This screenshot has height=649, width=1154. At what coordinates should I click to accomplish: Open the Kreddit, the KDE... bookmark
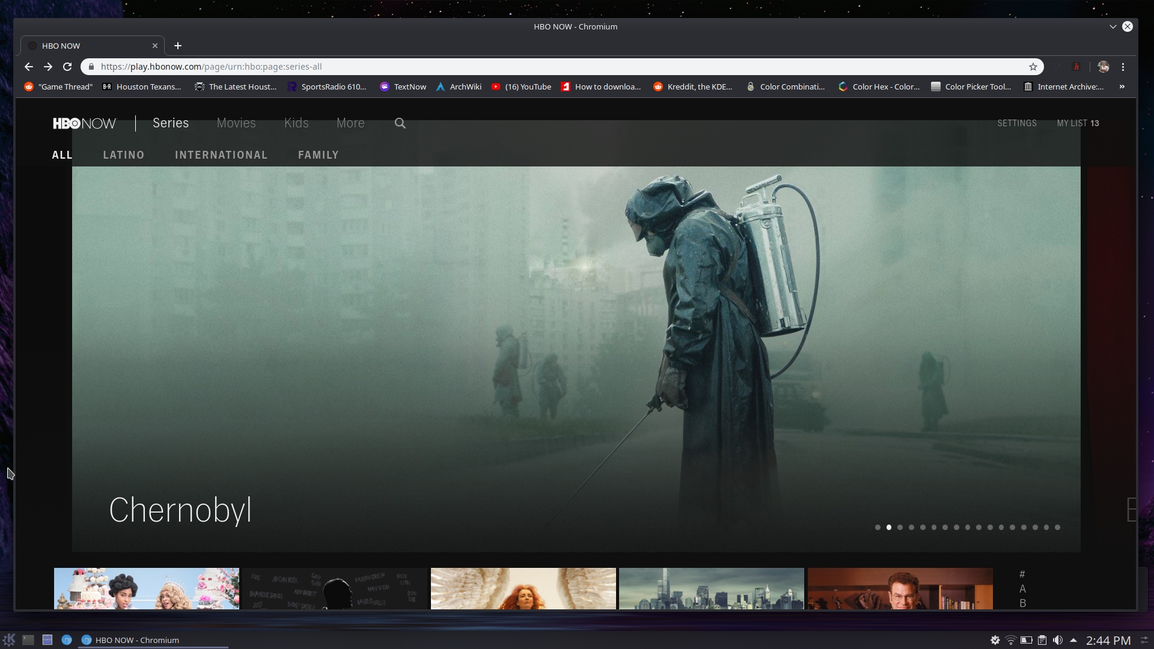[693, 87]
